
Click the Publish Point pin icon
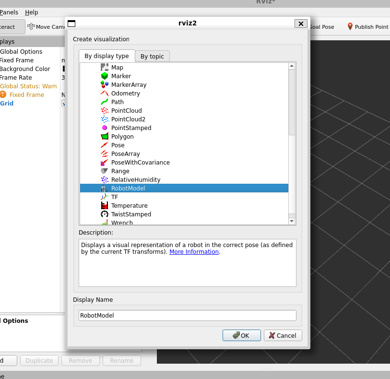tap(350, 26)
